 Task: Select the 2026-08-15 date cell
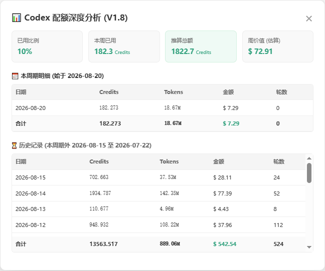pyautogui.click(x=31, y=177)
